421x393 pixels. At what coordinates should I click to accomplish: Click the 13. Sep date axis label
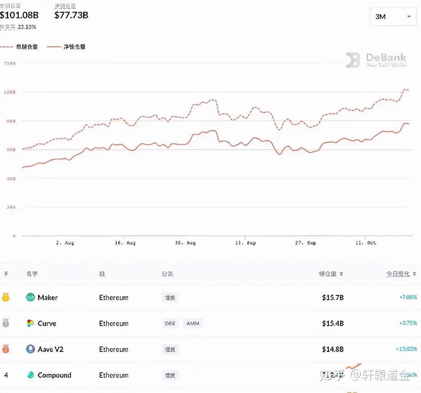click(245, 243)
